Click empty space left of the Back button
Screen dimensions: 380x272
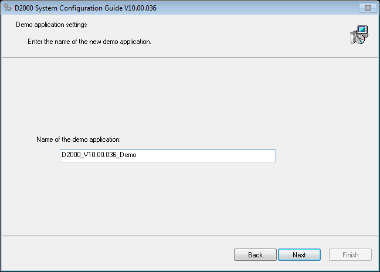(x=117, y=255)
